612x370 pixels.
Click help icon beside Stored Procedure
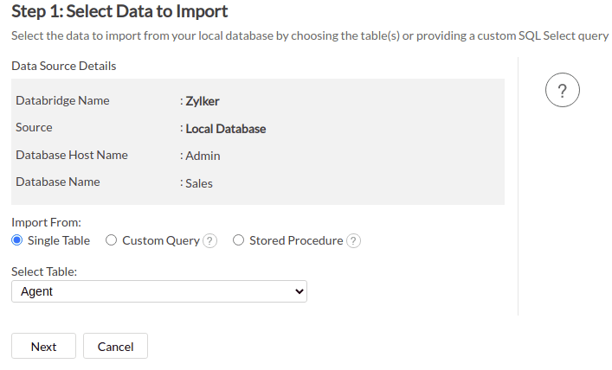pyautogui.click(x=353, y=241)
